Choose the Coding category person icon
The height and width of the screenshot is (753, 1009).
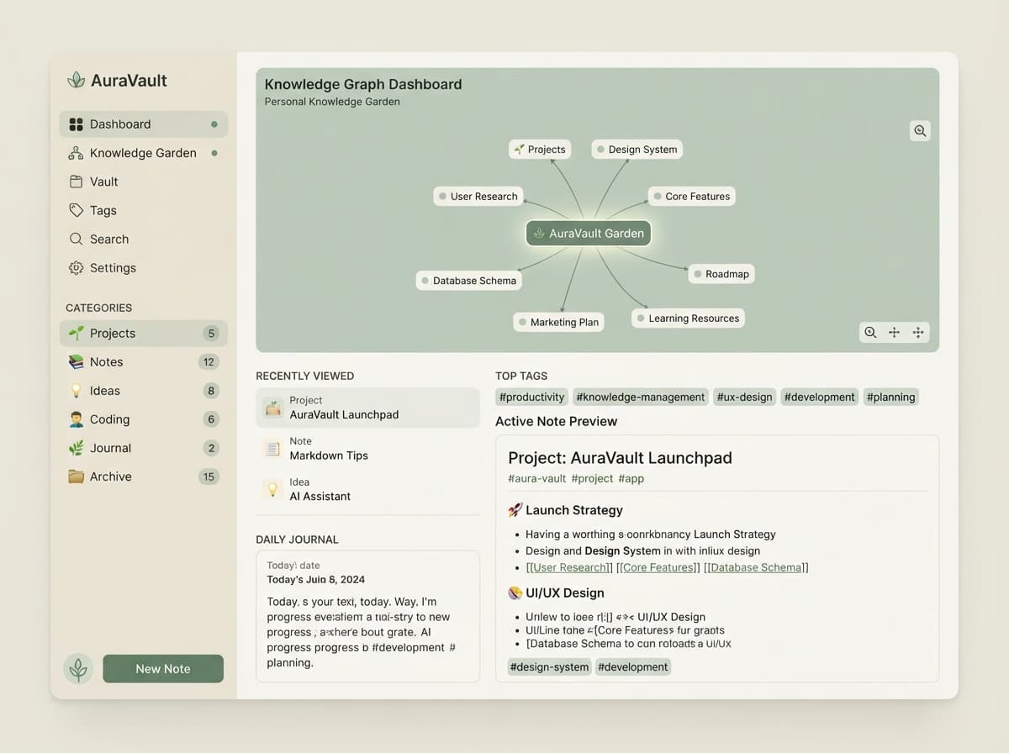(x=76, y=419)
